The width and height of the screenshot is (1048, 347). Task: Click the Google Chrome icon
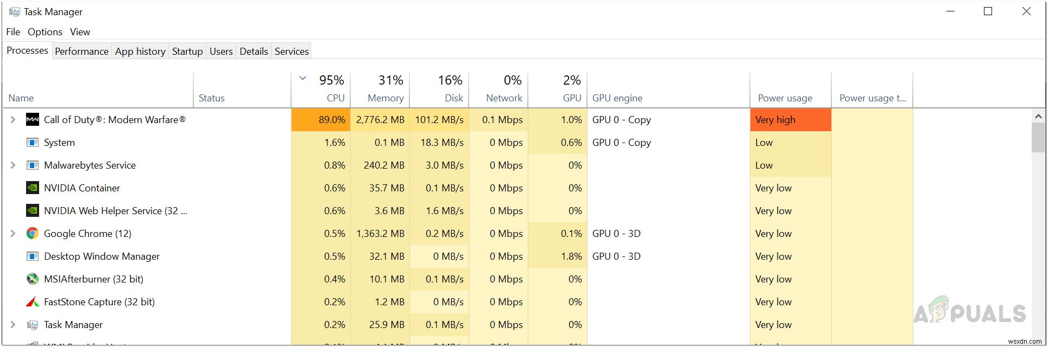click(33, 234)
